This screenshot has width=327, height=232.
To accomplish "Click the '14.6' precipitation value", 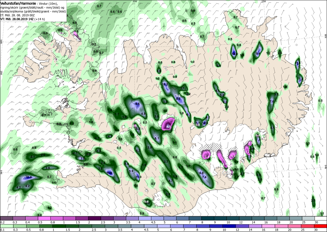I will [x=235, y=54].
